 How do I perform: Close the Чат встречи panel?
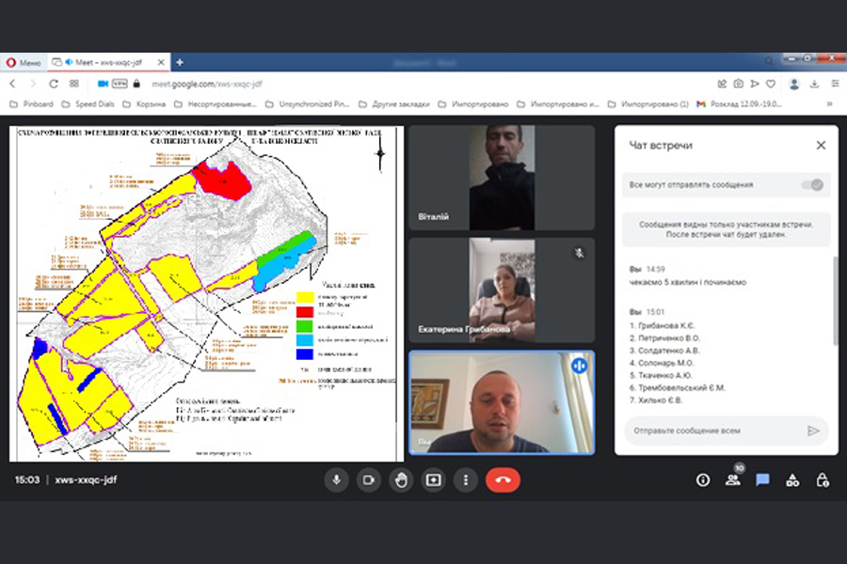pos(821,145)
